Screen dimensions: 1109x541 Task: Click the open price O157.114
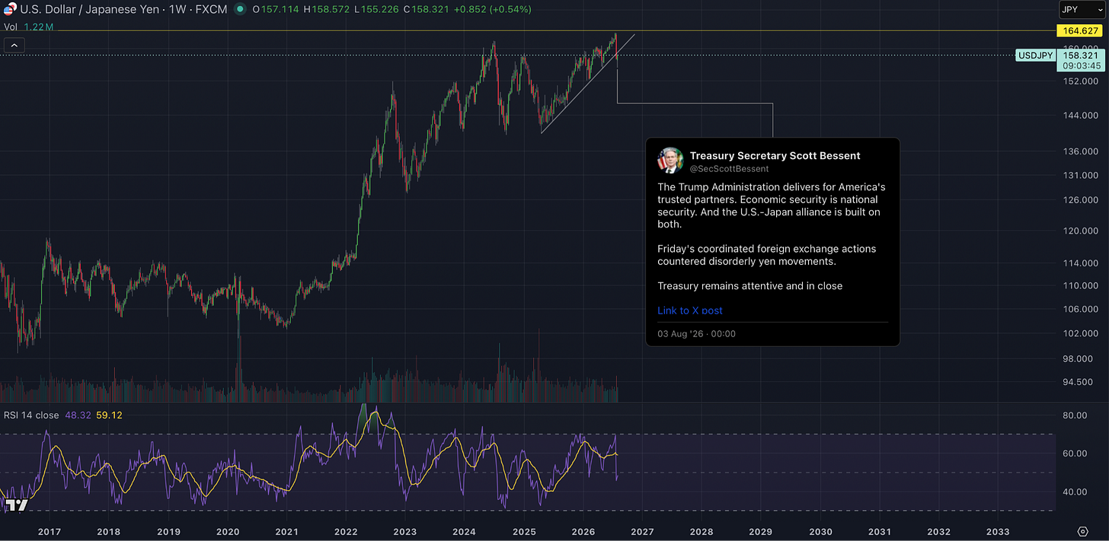coord(276,9)
